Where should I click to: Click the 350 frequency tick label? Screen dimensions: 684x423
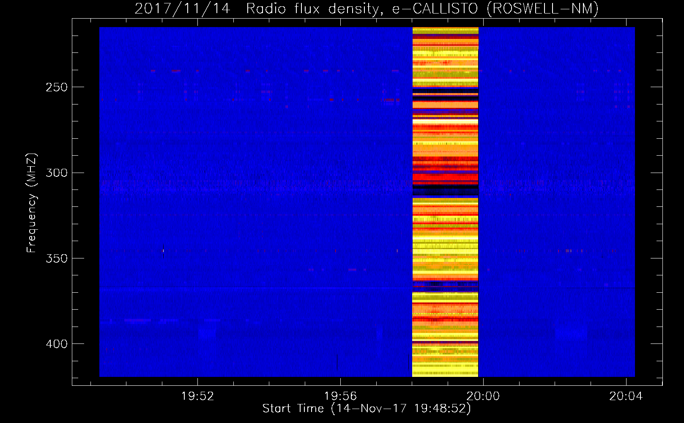[x=57, y=258]
